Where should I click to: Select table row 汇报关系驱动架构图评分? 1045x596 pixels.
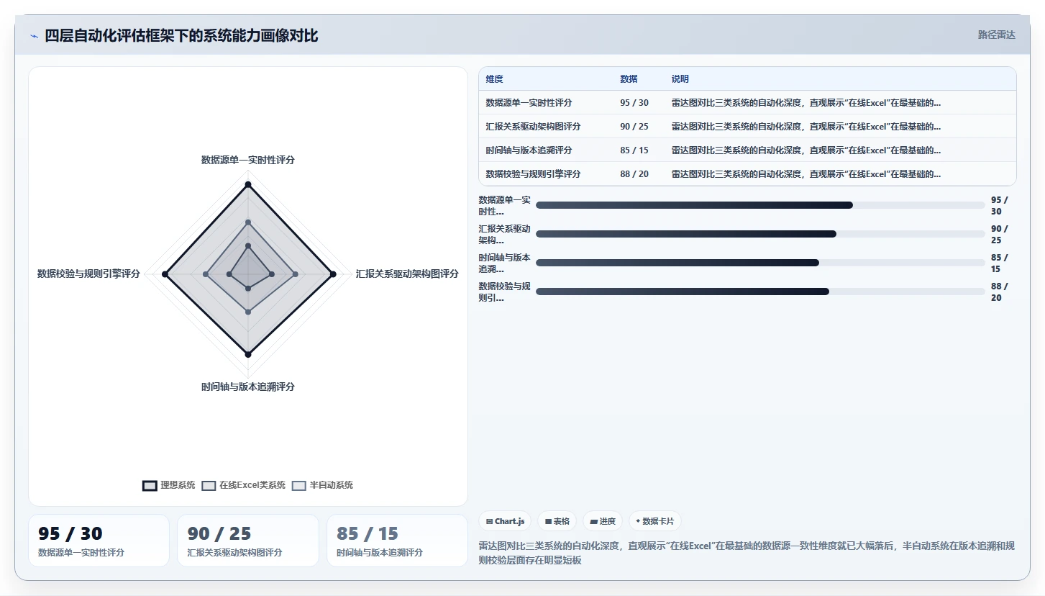coord(747,127)
